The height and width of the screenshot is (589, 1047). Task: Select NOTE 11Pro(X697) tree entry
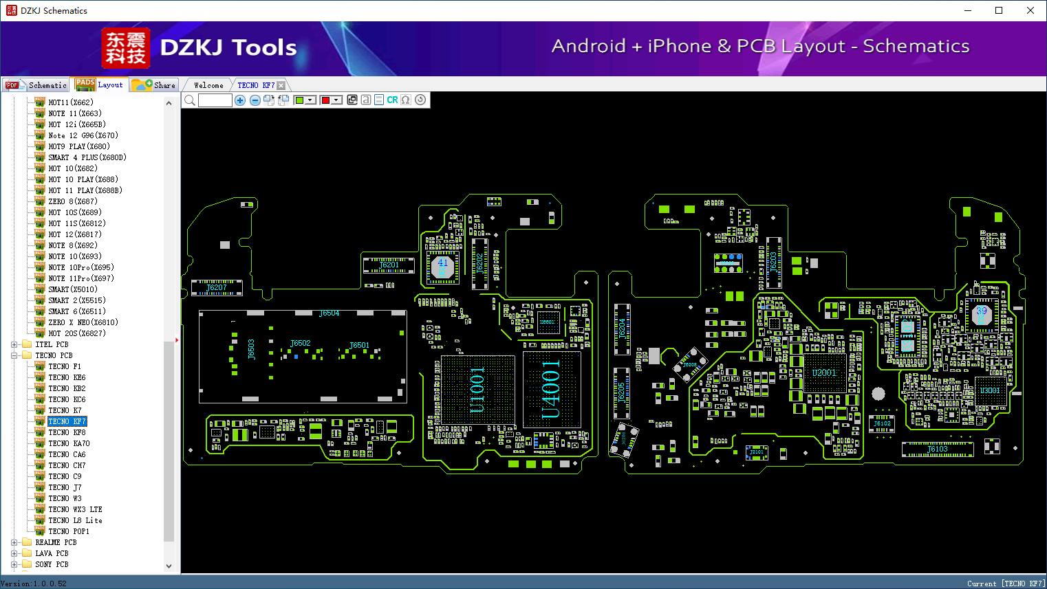coord(81,278)
